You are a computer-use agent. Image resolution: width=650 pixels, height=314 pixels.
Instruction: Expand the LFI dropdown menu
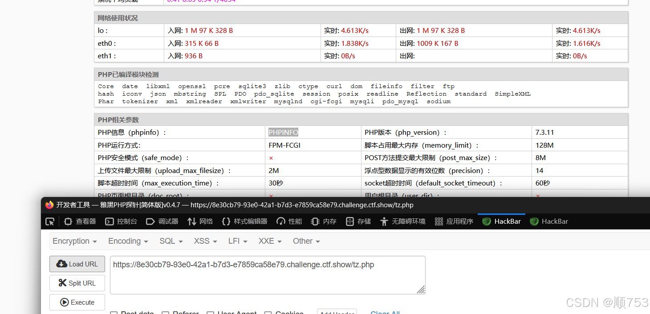[238, 241]
